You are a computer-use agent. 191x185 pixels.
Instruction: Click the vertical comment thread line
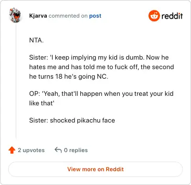pos(16,81)
